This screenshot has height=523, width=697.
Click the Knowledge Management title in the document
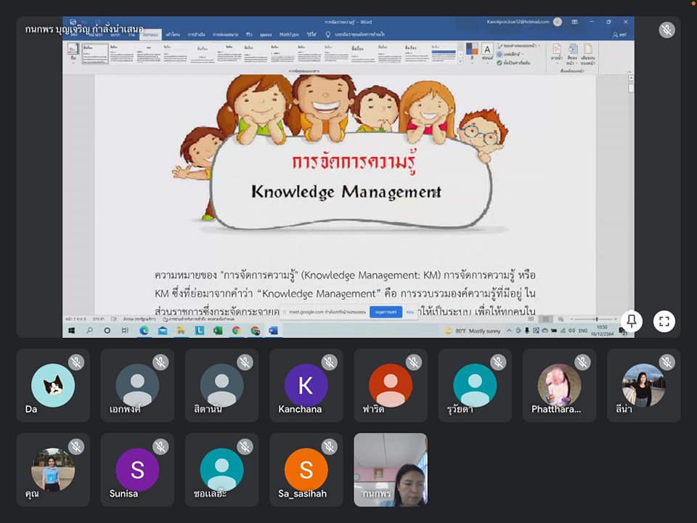[346, 192]
